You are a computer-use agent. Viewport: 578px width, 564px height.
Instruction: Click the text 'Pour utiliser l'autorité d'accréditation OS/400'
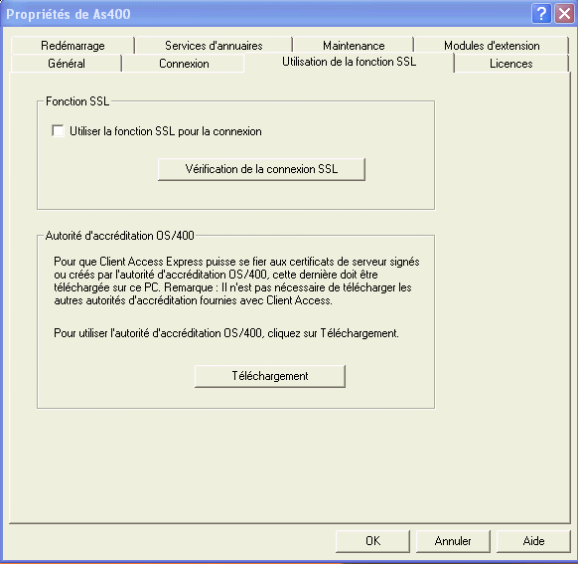point(158,333)
